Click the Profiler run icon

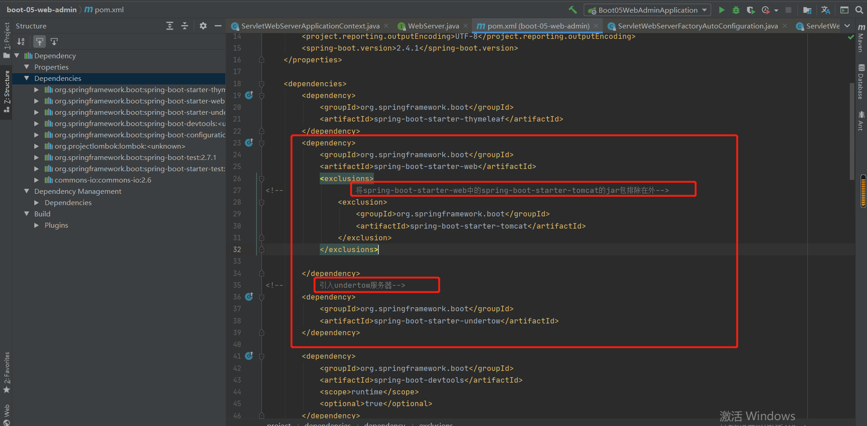[x=765, y=10]
